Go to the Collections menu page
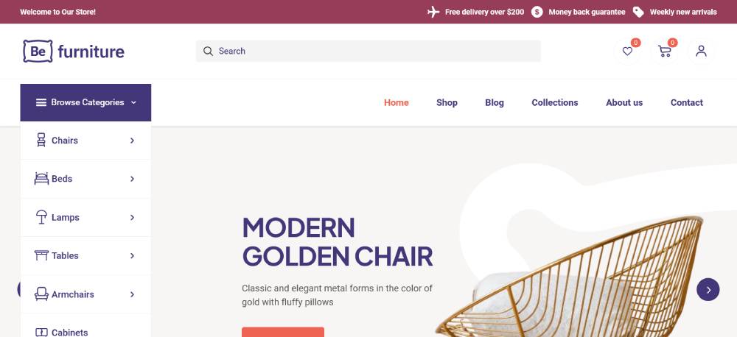 (554, 102)
